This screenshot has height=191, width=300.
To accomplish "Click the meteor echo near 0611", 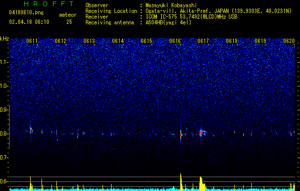I will point(31,130).
